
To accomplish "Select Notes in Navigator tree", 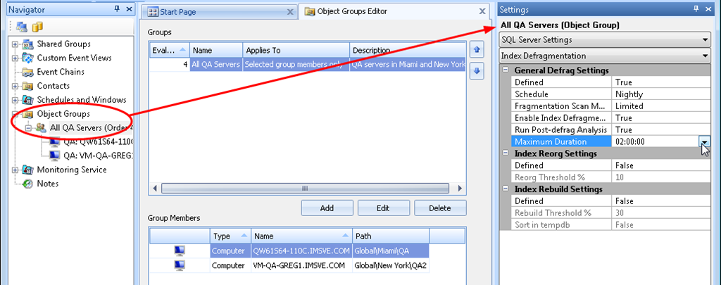I will 48,184.
